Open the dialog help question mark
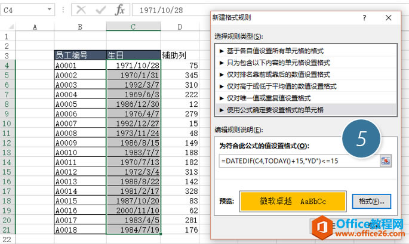409x244 pixels. coord(364,18)
